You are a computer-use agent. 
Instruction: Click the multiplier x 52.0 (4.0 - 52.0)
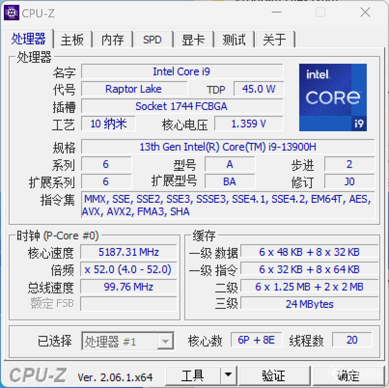(128, 269)
